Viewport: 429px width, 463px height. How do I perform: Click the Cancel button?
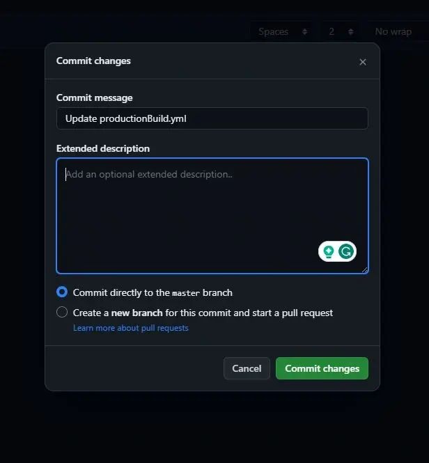pyautogui.click(x=247, y=368)
